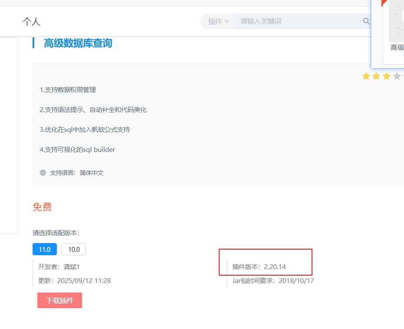Click the gray fourth rating star
Viewport: 404px width, 329px height.
pos(397,76)
